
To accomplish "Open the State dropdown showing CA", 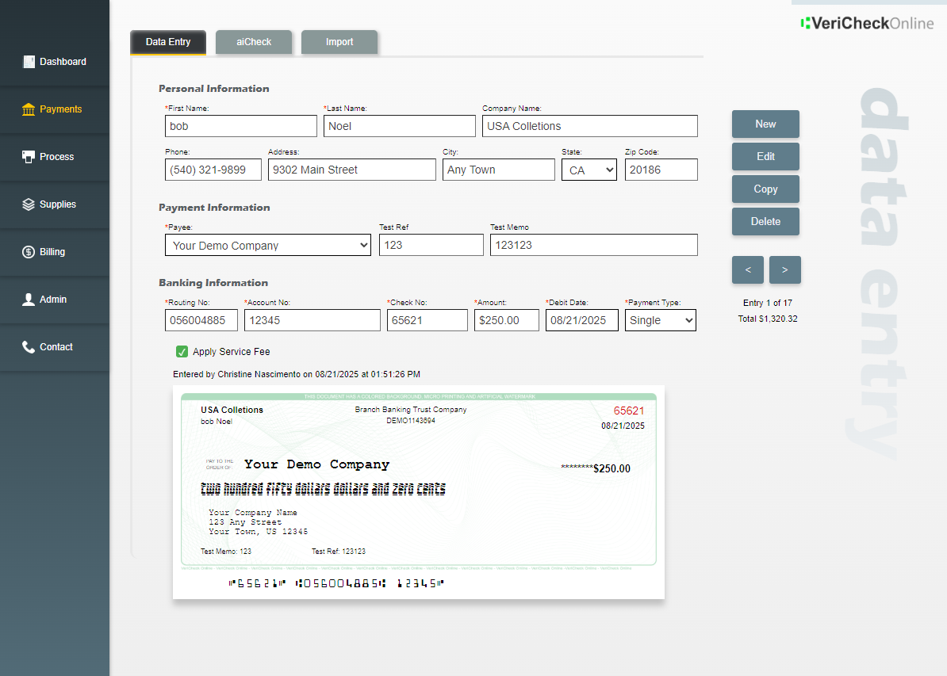I will 589,170.
